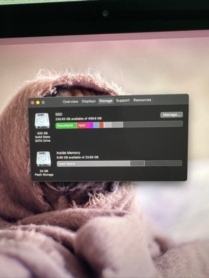
Task: Switch to the Overview tab
Action: tap(70, 102)
